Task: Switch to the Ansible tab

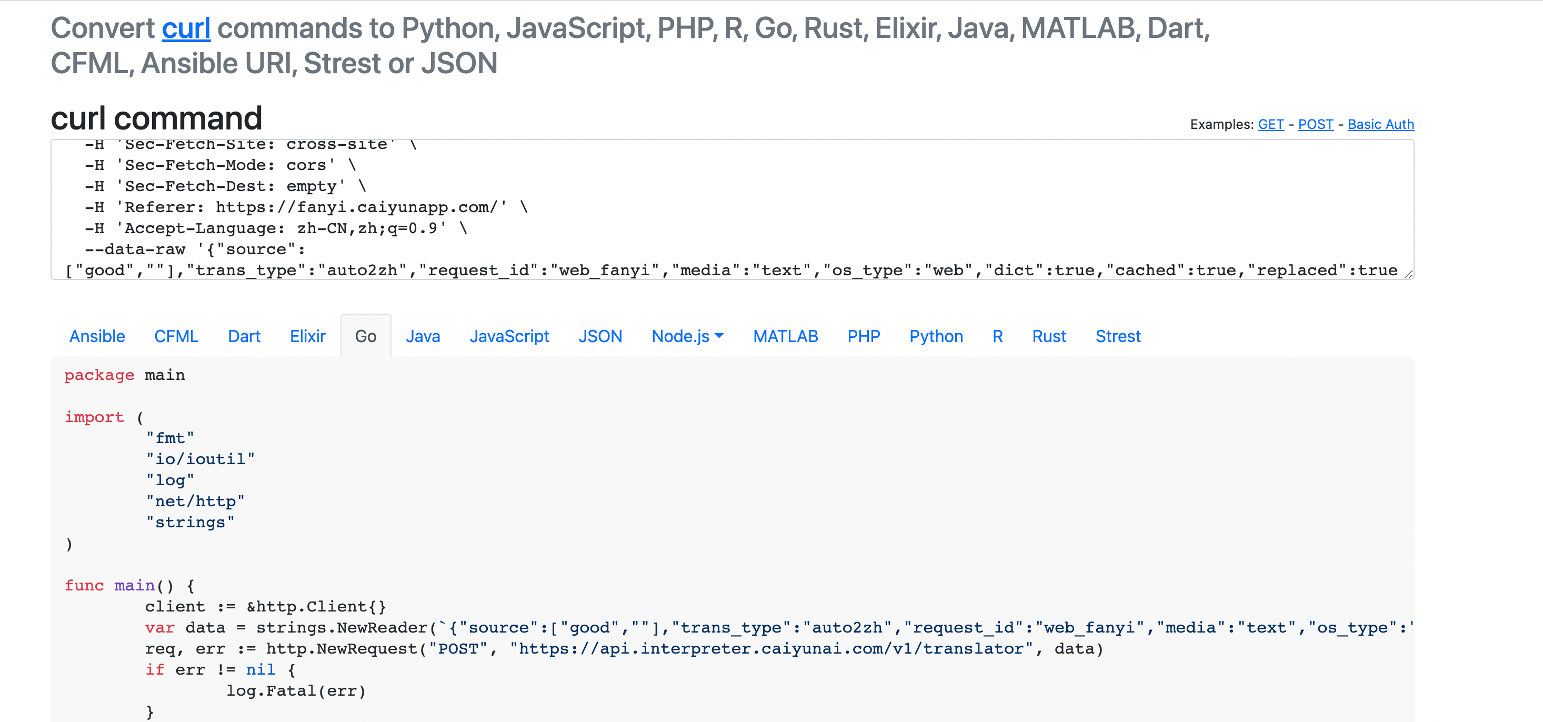Action: click(97, 336)
